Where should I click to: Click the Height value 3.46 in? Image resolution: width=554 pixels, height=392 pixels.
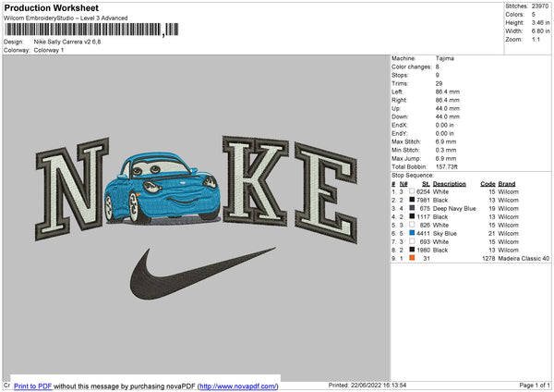coord(540,22)
